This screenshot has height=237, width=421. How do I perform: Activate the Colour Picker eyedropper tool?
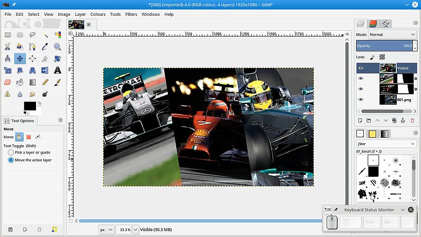coord(45,47)
